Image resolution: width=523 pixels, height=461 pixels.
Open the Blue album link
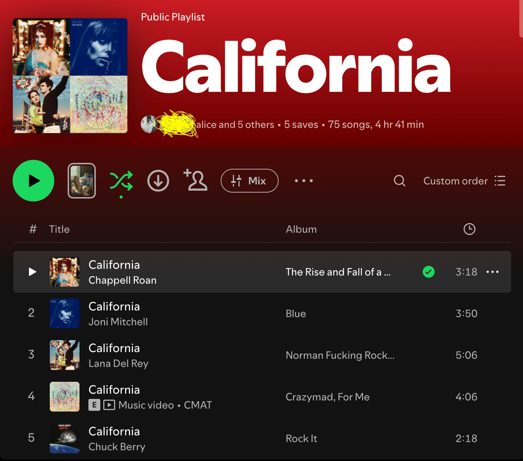tap(296, 314)
